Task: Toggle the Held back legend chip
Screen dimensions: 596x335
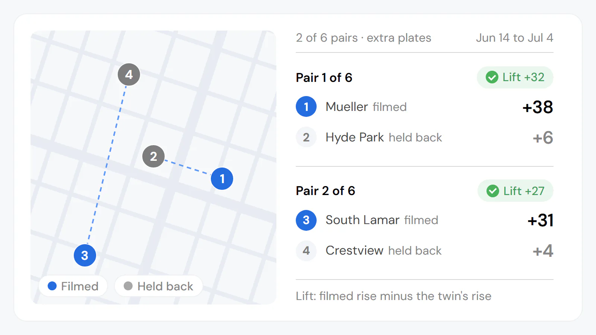Action: pyautogui.click(x=159, y=286)
